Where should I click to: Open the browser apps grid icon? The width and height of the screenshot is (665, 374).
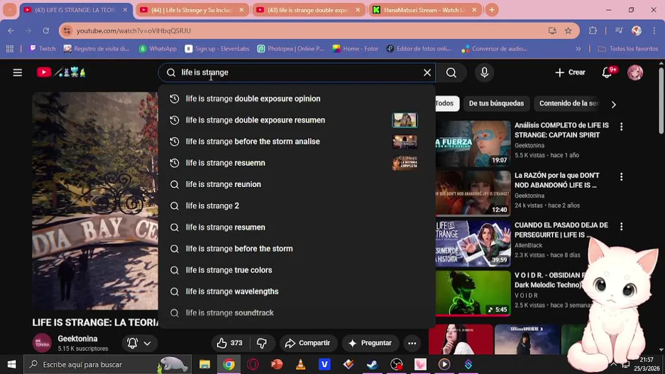pos(9,48)
